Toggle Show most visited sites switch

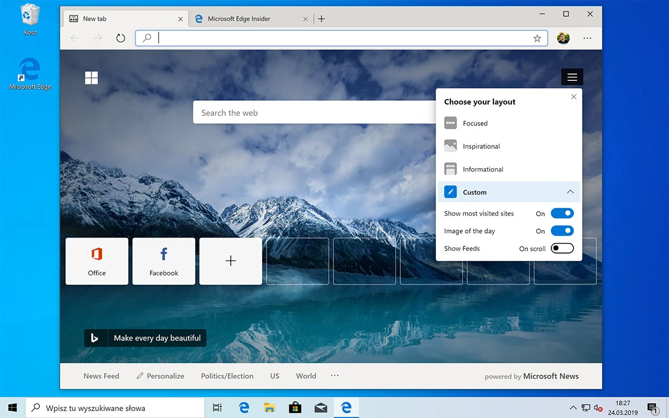tap(562, 213)
